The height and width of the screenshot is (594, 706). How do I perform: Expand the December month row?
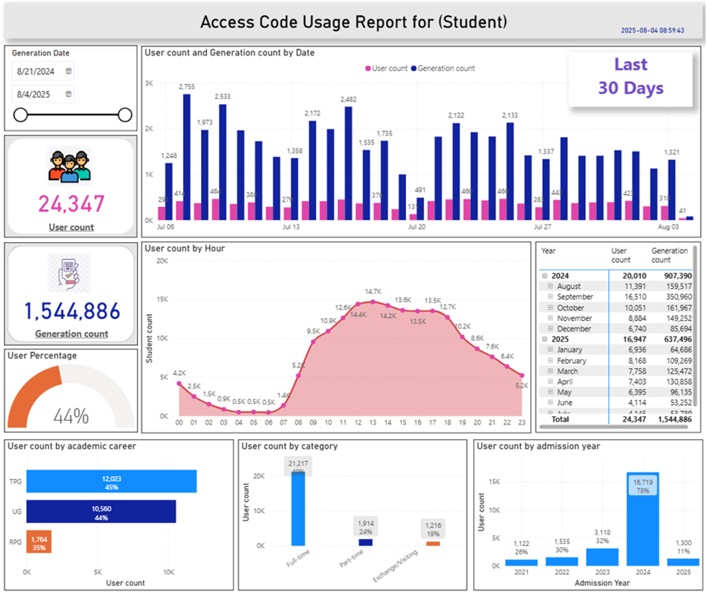click(550, 329)
